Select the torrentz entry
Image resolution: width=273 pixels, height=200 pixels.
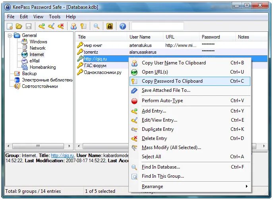point(91,52)
